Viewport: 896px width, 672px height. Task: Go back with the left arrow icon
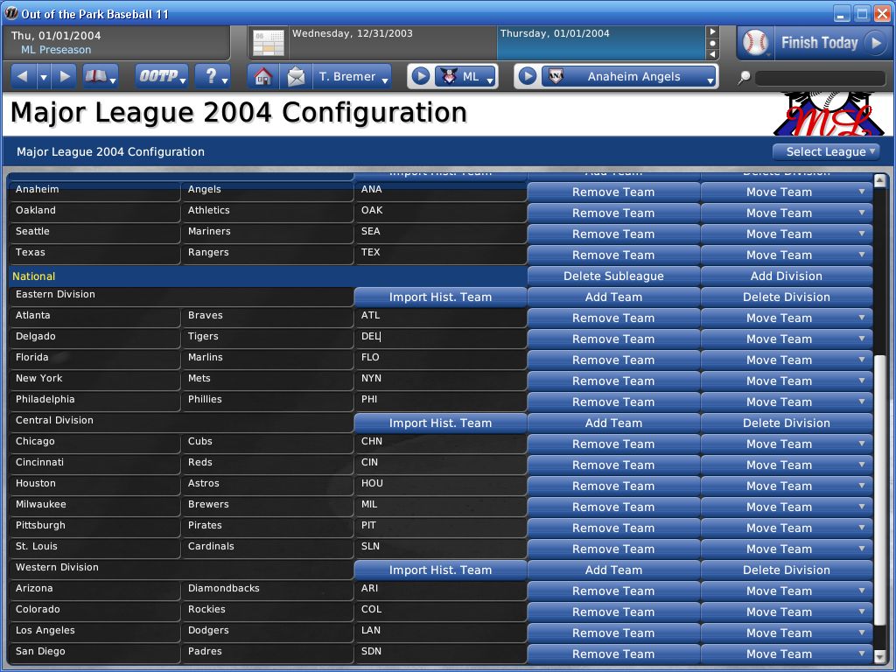(x=23, y=76)
